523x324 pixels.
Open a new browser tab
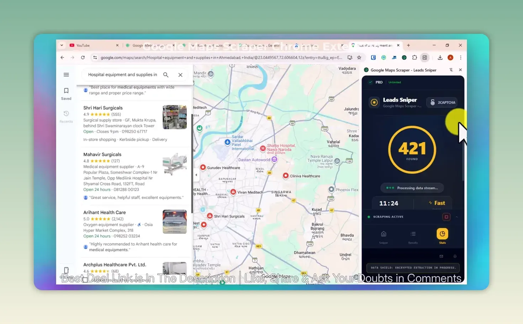408,46
